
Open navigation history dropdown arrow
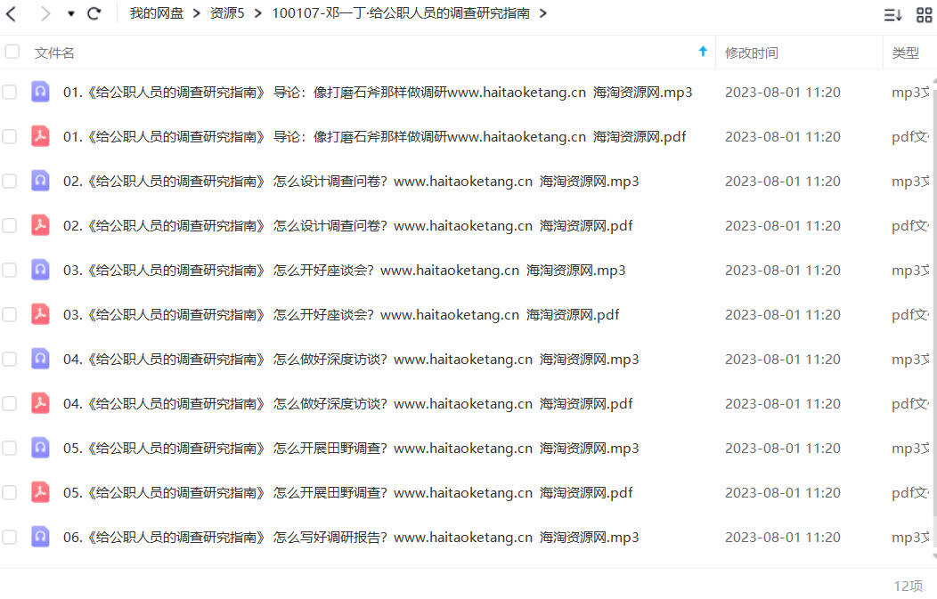tap(70, 13)
